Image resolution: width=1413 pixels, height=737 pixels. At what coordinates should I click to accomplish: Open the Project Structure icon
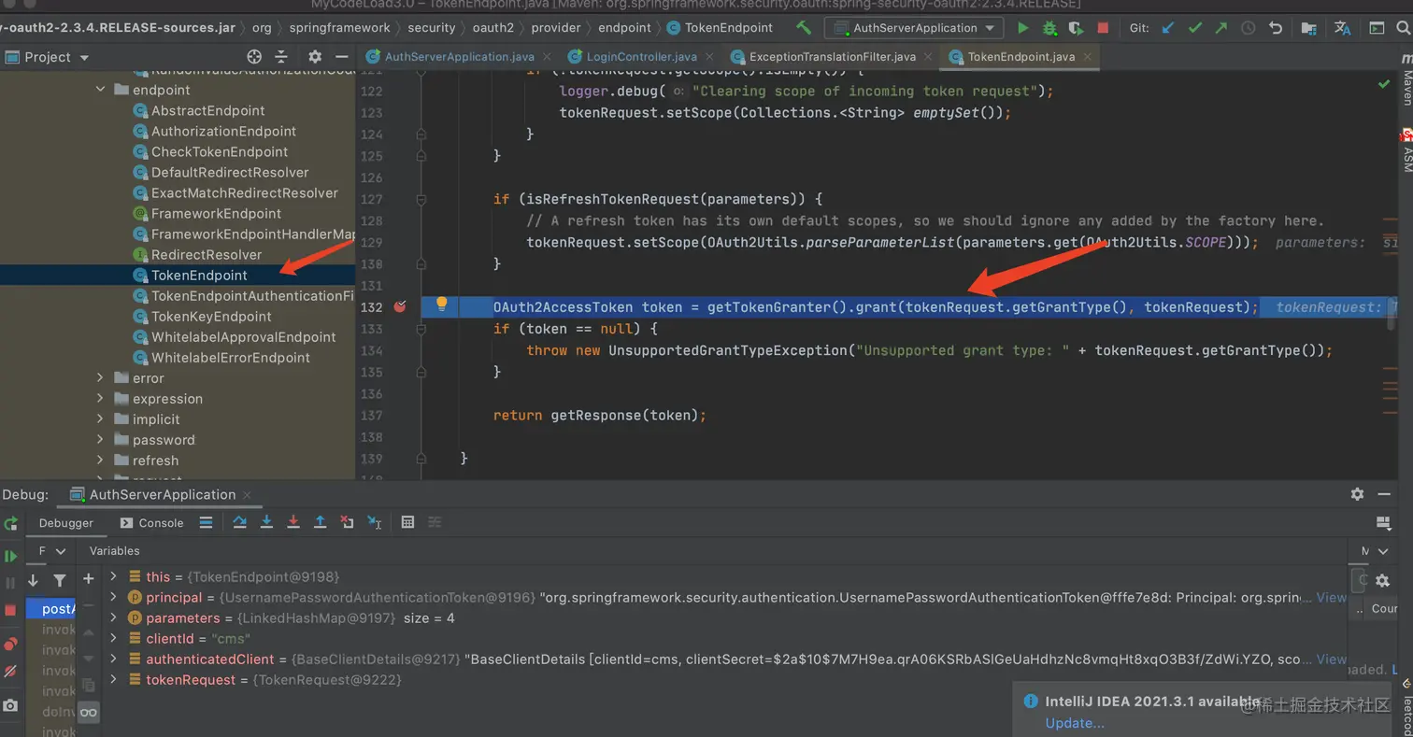[x=1308, y=28]
